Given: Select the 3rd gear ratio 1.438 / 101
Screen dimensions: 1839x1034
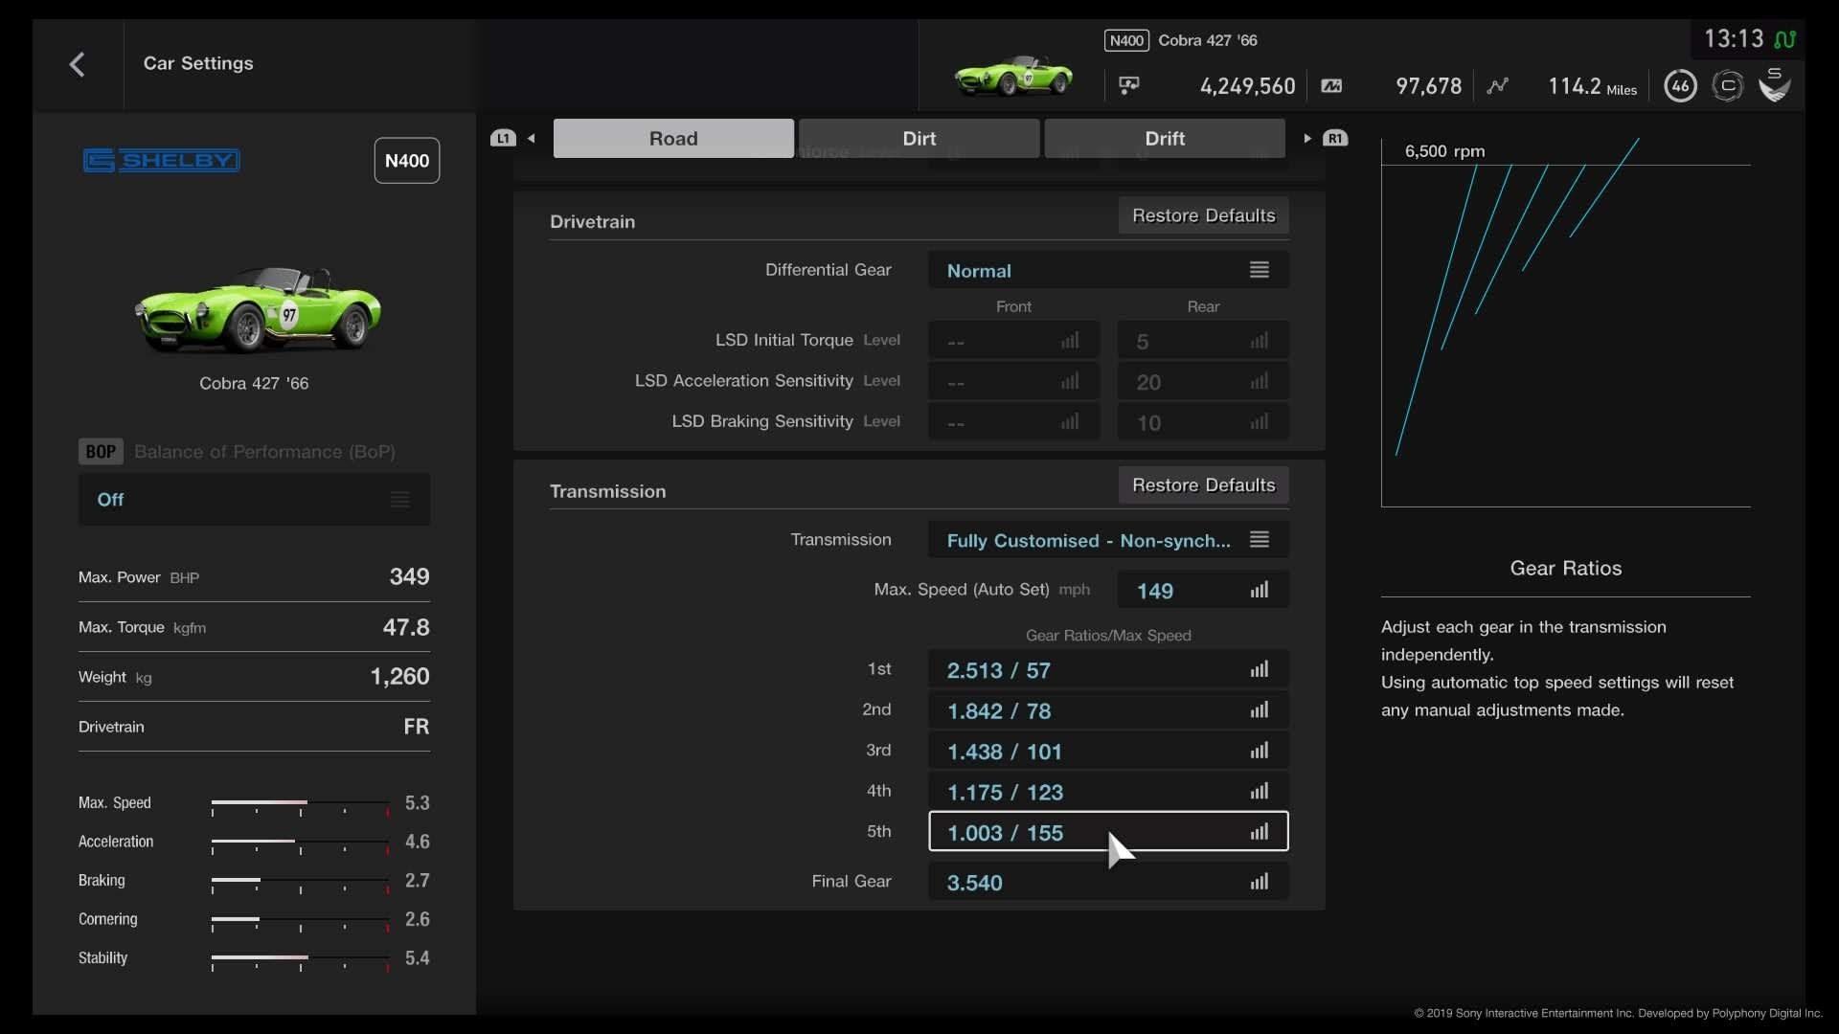Looking at the screenshot, I should [x=1108, y=751].
